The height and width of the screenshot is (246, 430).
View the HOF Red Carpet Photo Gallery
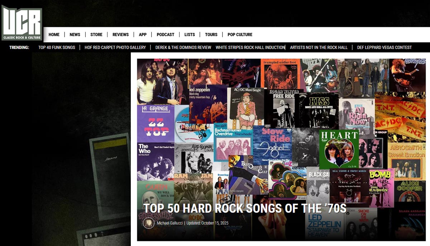[115, 47]
